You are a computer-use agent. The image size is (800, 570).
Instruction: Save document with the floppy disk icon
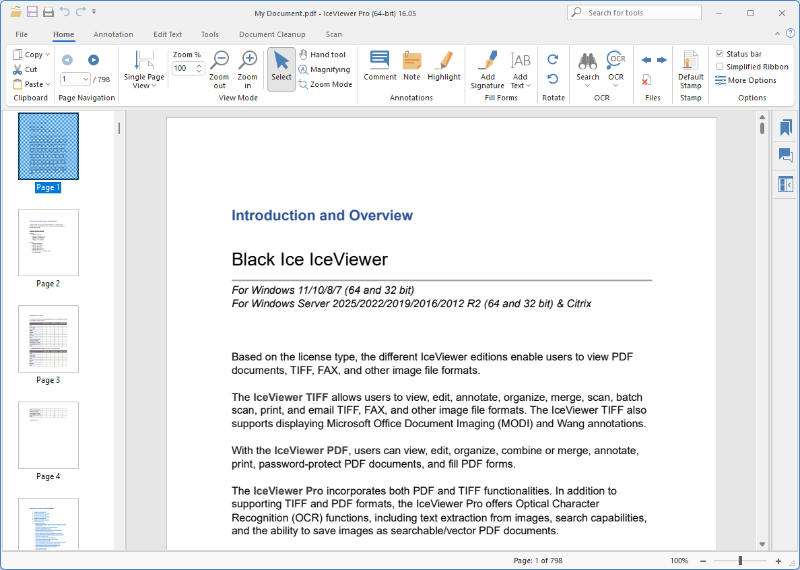pyautogui.click(x=32, y=11)
